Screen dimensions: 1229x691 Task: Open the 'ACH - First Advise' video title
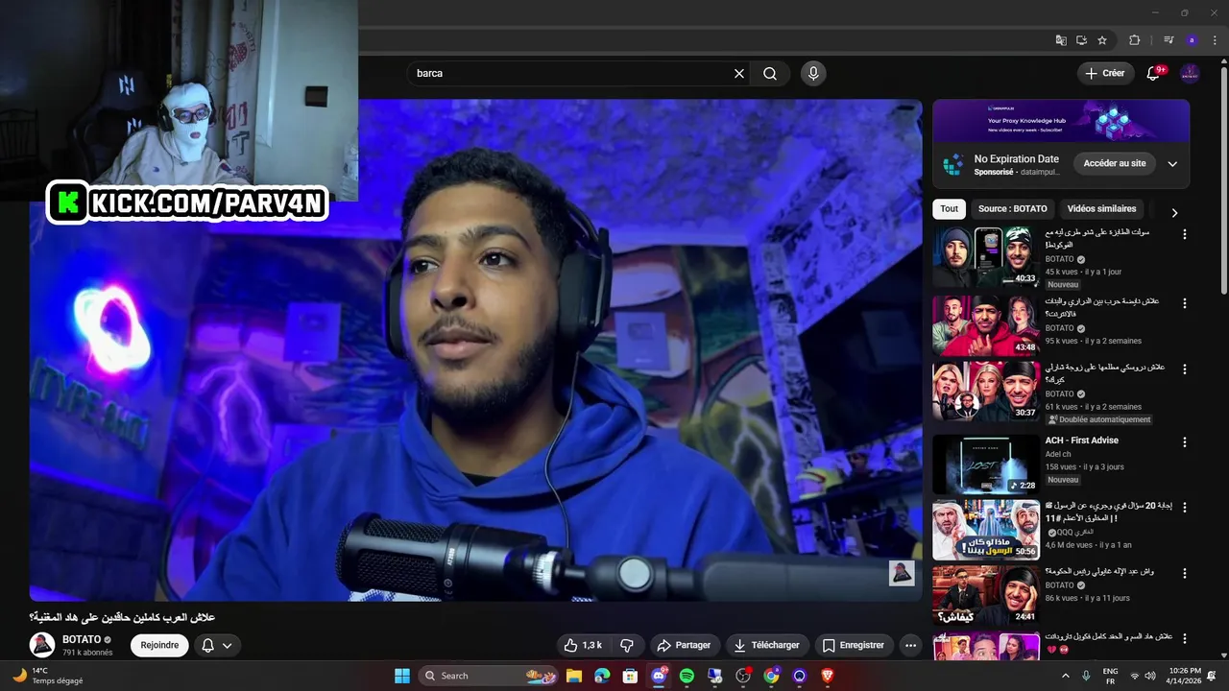pyautogui.click(x=1081, y=441)
